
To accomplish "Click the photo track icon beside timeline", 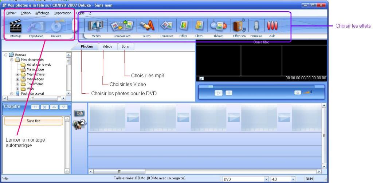I will (79, 113).
